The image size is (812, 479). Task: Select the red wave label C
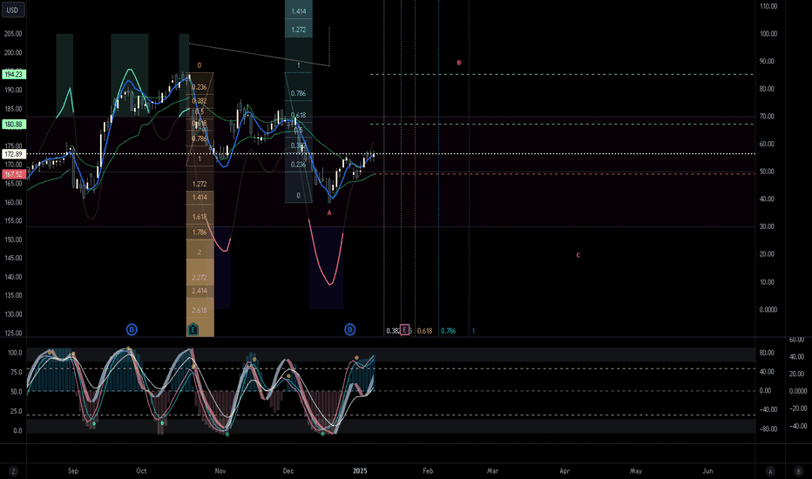pos(578,255)
